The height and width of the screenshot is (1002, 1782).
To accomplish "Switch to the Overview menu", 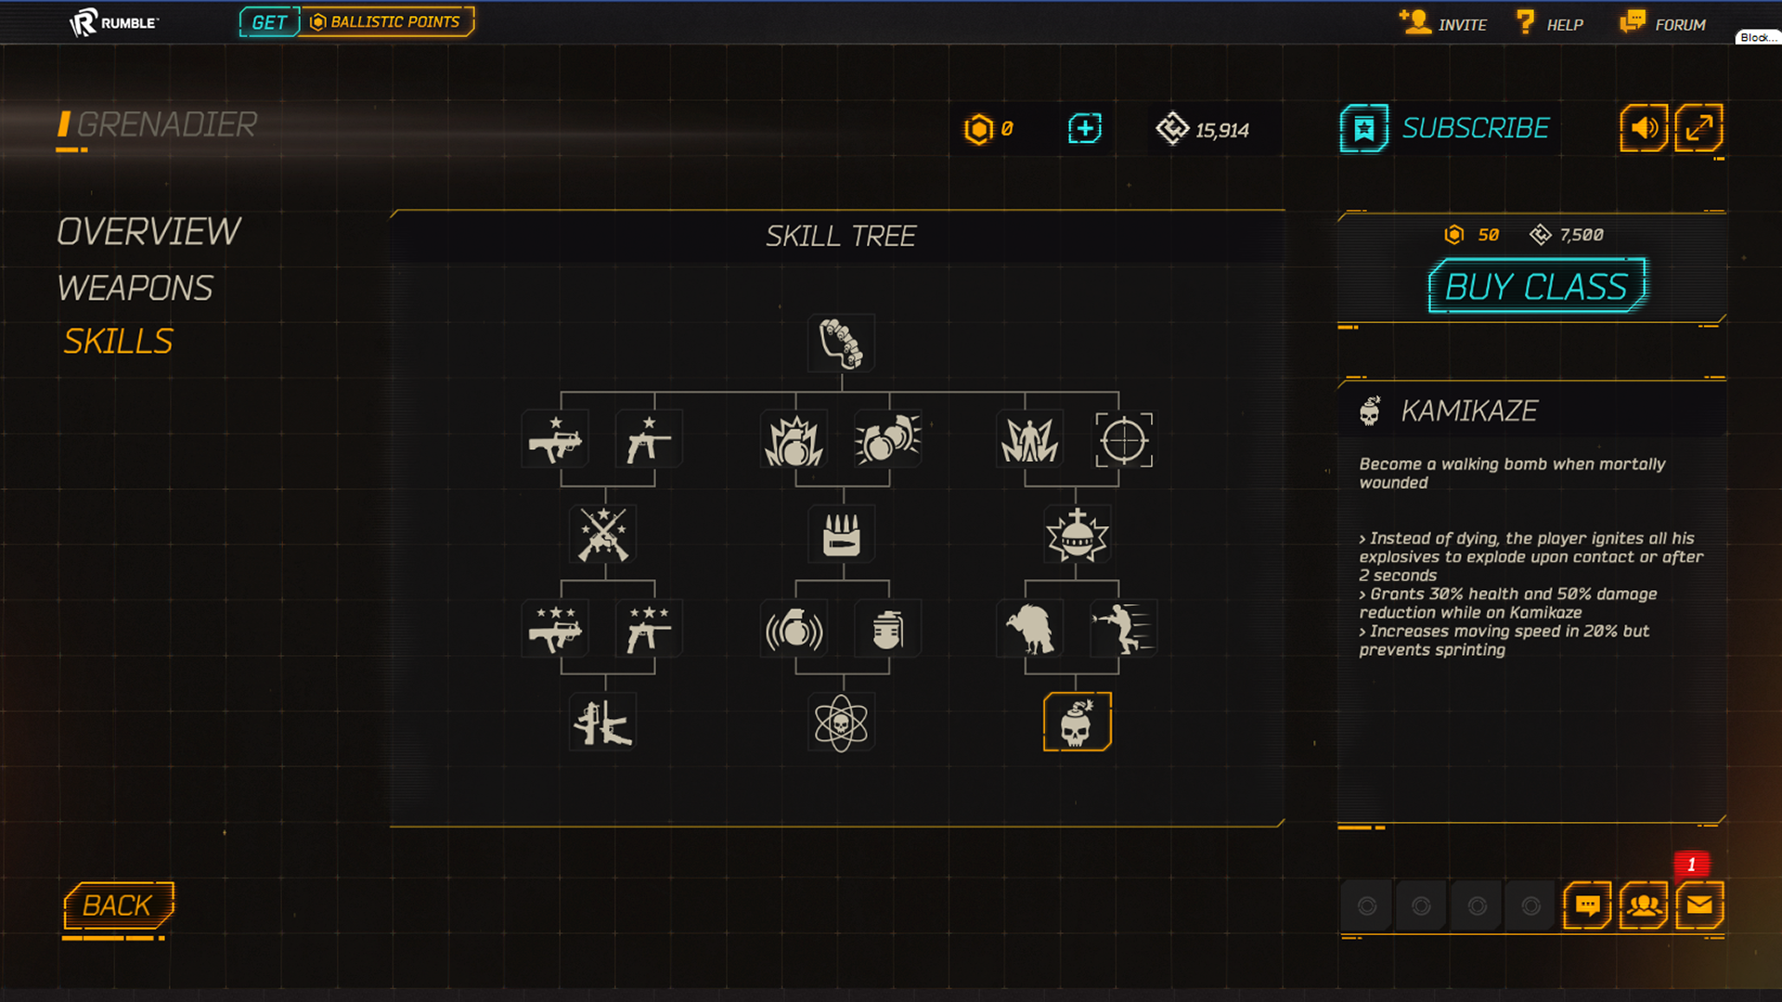I will tap(148, 232).
